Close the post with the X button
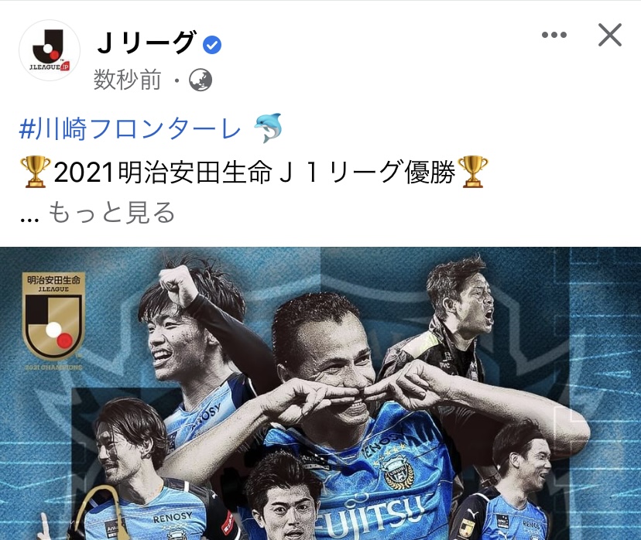This screenshot has height=540, width=641. tap(609, 35)
